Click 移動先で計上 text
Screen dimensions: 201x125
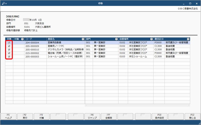click(x=31, y=31)
